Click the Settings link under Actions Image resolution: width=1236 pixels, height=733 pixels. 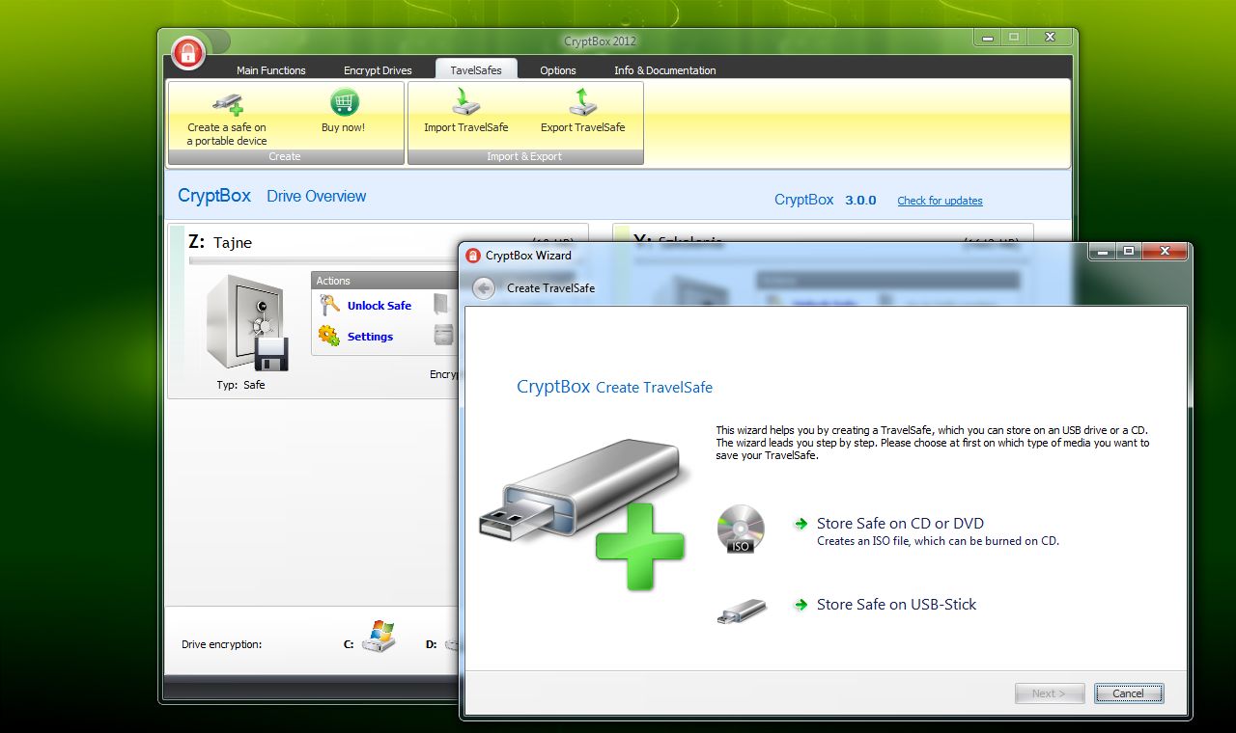pyautogui.click(x=370, y=337)
